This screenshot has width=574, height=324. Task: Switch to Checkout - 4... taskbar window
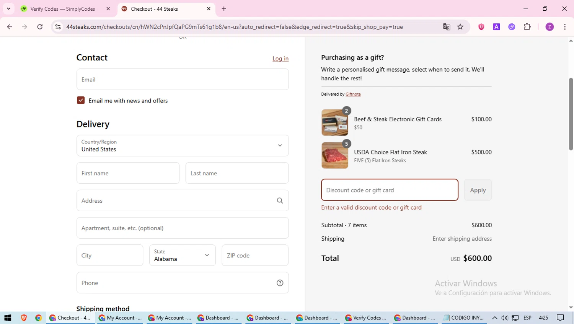pos(70,318)
